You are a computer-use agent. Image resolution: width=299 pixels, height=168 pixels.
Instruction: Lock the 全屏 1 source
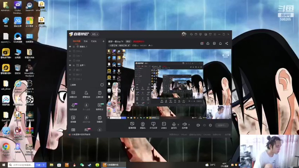click(x=74, y=65)
